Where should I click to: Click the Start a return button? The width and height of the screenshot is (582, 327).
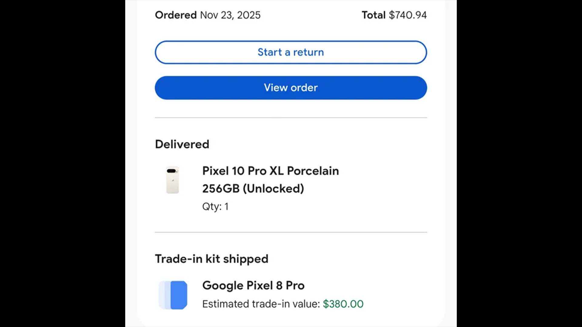click(291, 52)
